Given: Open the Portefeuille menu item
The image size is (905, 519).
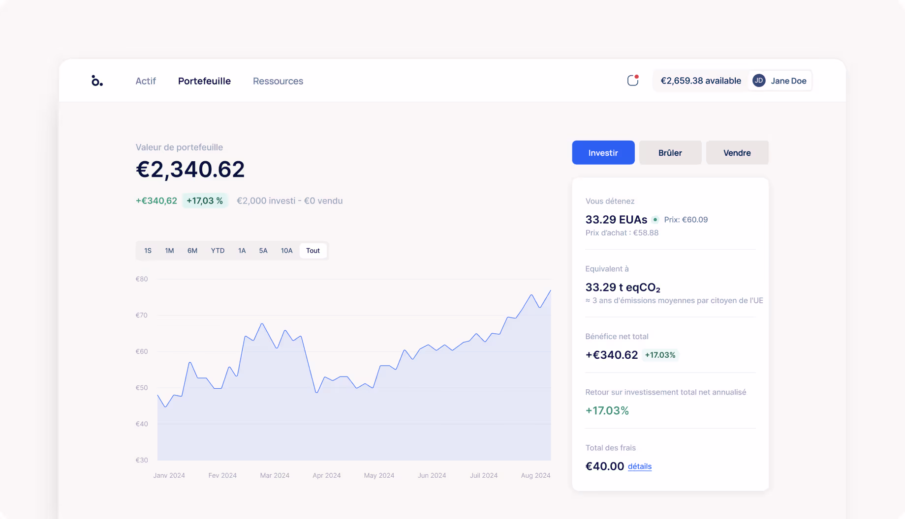Looking at the screenshot, I should click(204, 81).
